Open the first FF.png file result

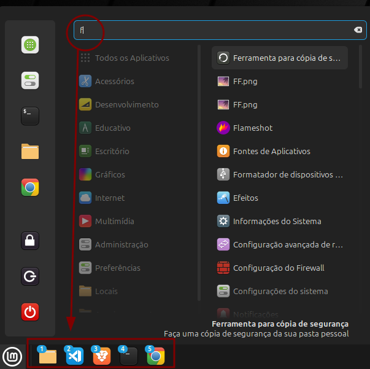point(245,81)
